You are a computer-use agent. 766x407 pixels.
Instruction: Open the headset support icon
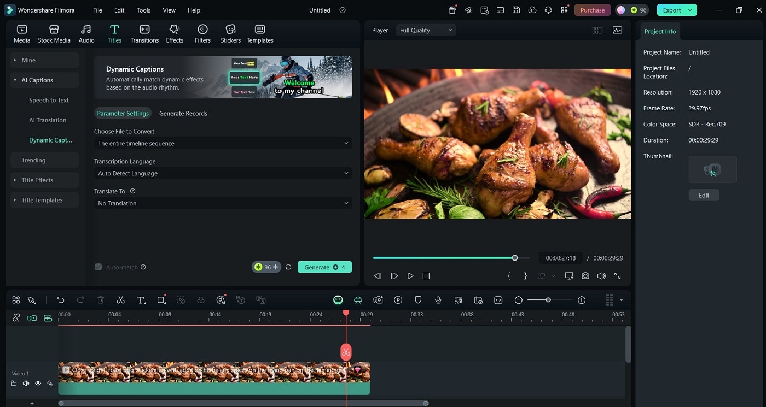click(x=548, y=10)
